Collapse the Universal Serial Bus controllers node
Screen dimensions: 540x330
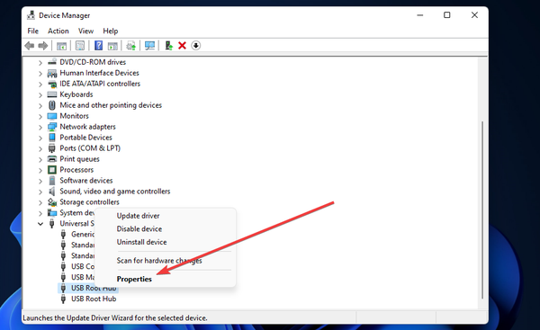click(40, 224)
